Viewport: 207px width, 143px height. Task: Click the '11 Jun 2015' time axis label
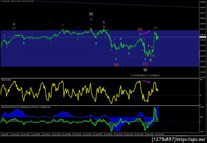[x=4, y=134]
